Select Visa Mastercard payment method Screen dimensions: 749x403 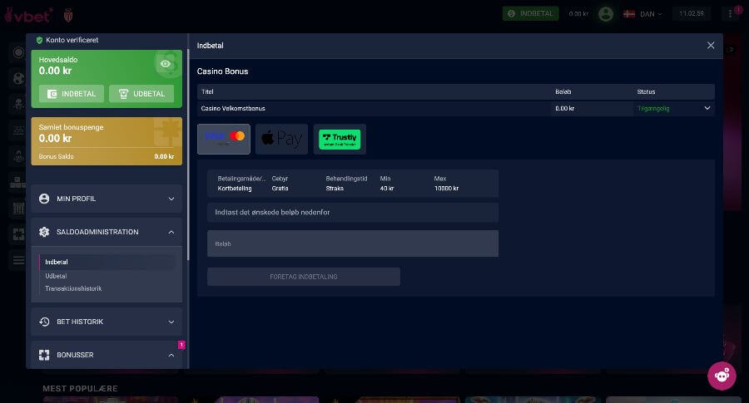coord(224,139)
